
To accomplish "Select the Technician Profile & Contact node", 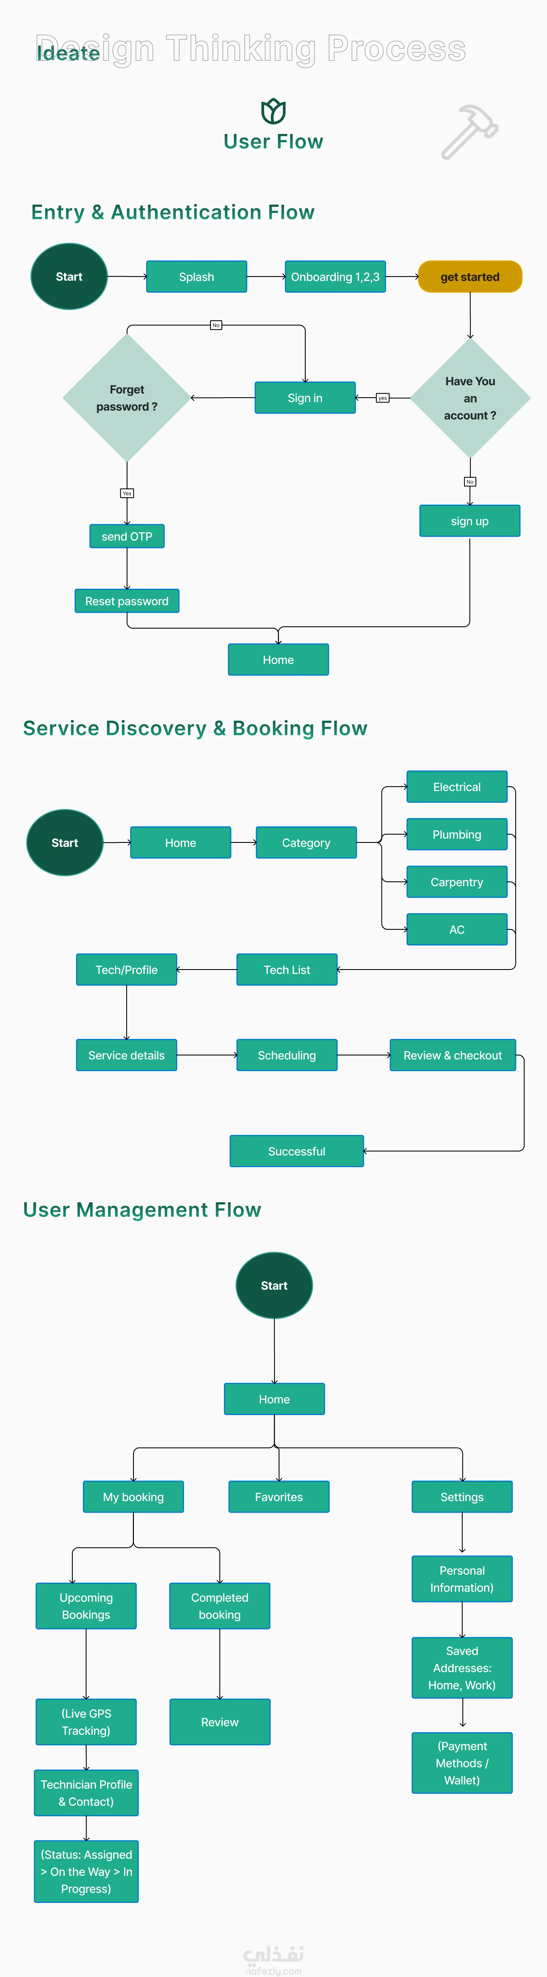I will click(87, 1793).
